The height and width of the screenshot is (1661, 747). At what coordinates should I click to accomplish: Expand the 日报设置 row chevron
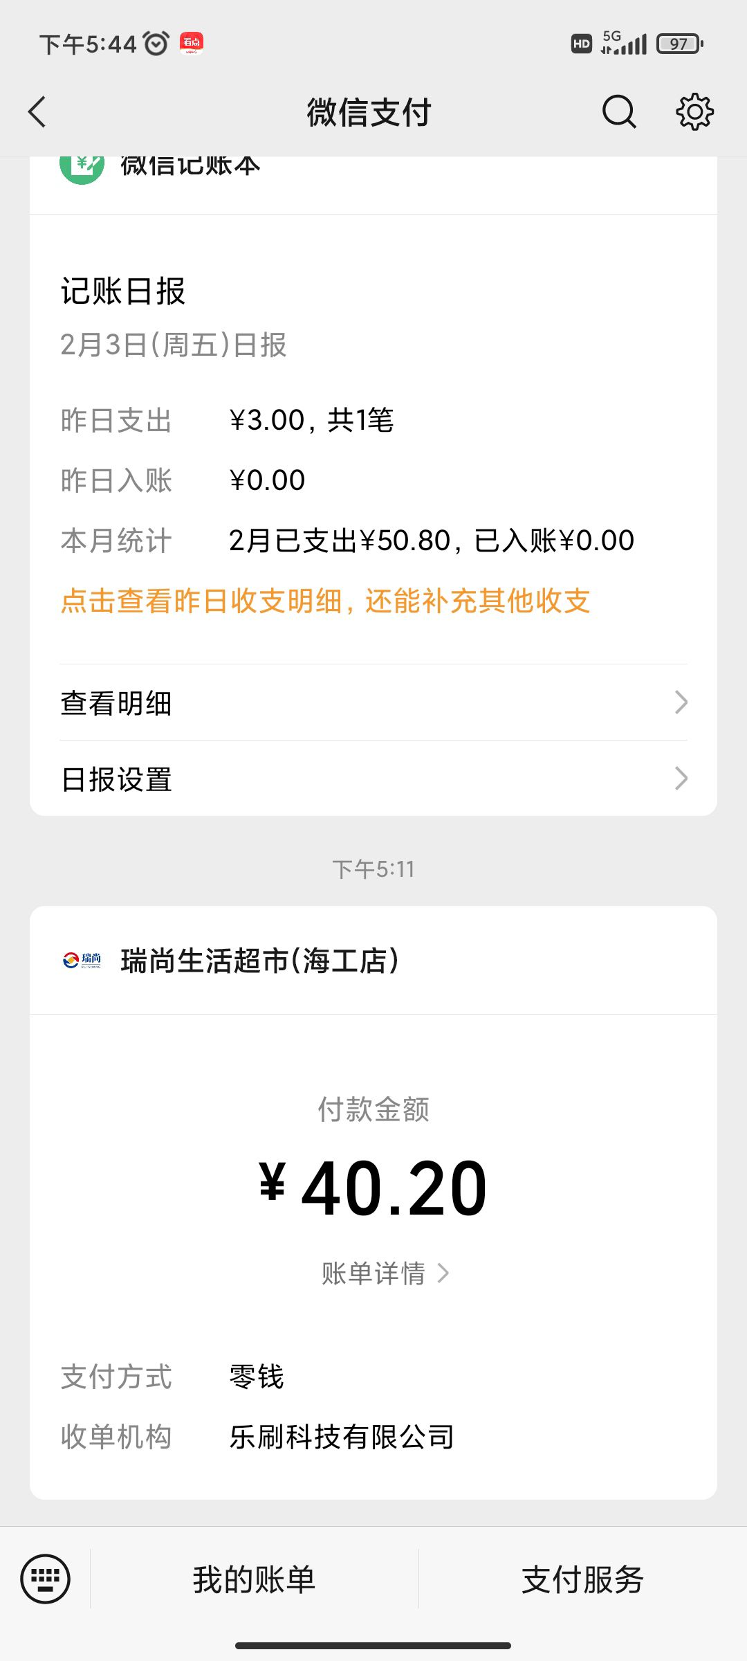(681, 779)
